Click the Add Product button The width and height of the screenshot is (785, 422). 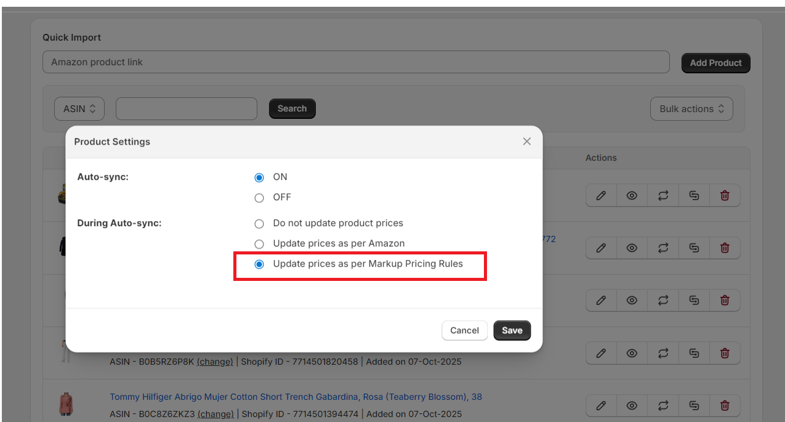[x=715, y=63]
